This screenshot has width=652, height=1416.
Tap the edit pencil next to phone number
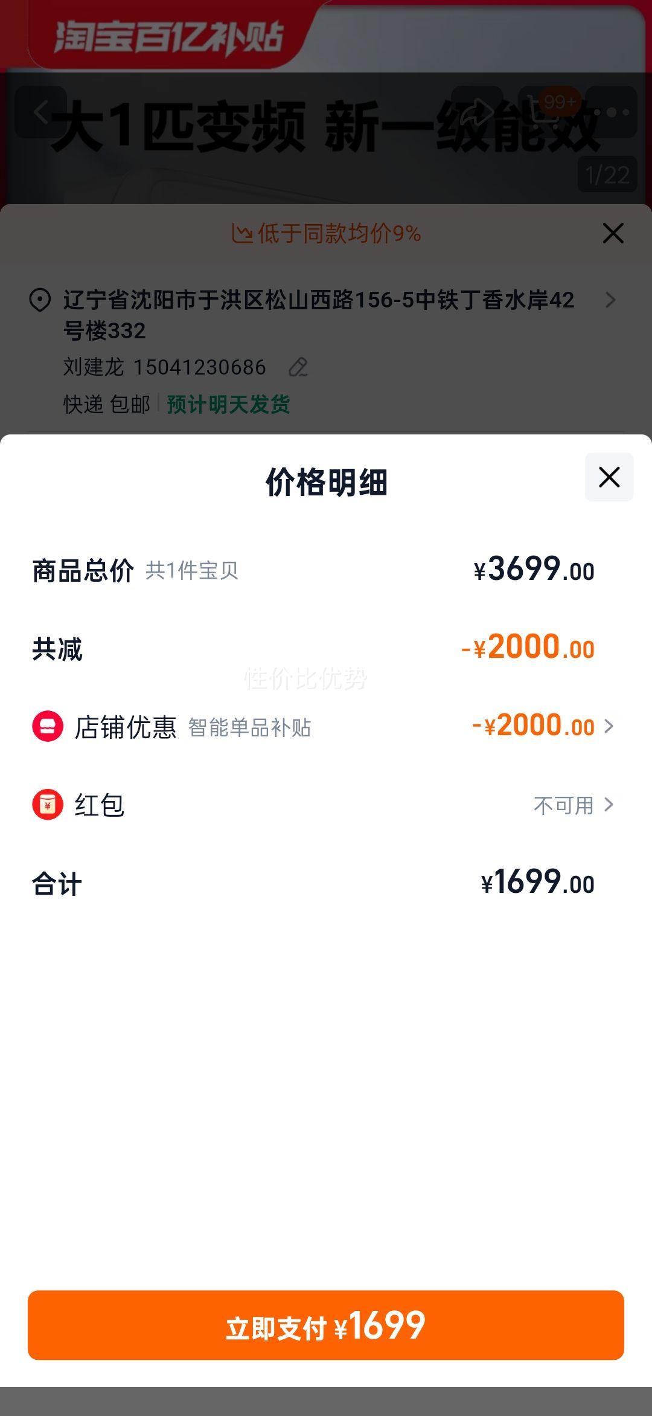click(x=298, y=367)
